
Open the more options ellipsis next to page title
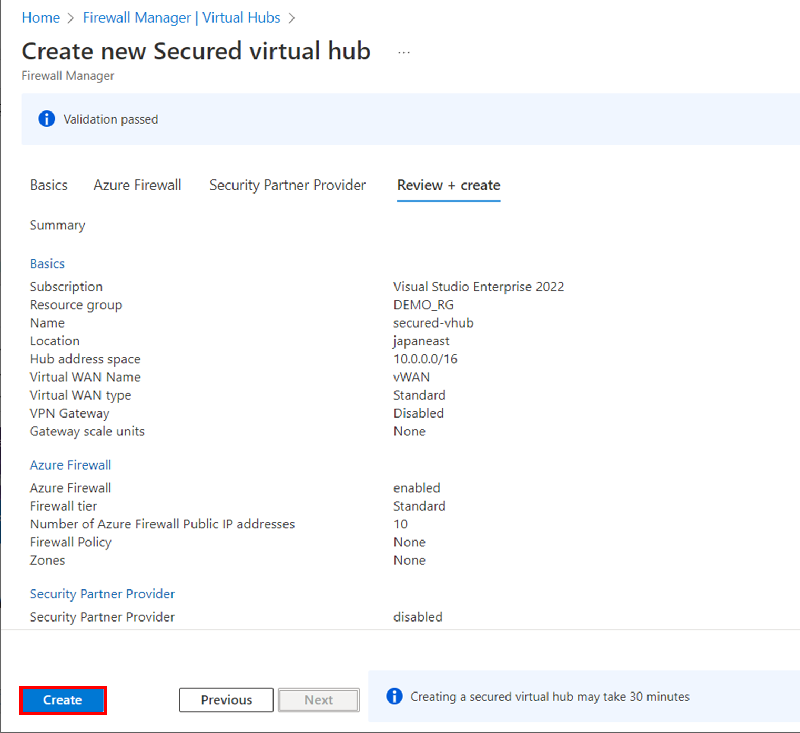point(404,51)
